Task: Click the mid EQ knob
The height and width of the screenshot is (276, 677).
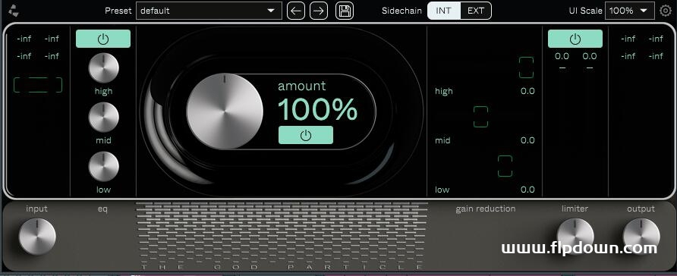Action: pos(104,117)
